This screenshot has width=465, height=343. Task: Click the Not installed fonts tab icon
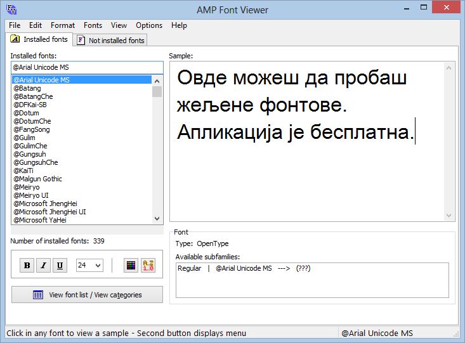[81, 41]
